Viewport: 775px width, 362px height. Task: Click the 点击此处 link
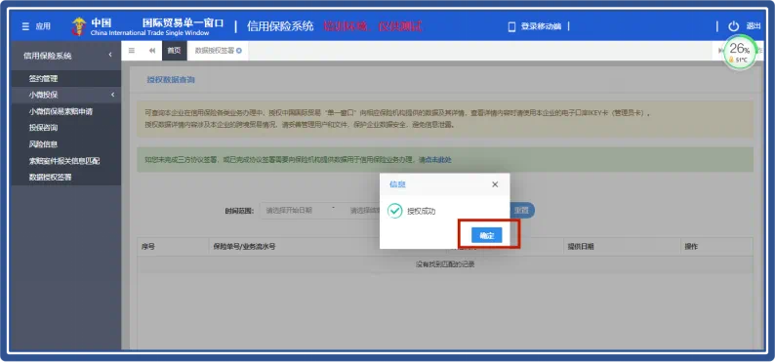click(438, 159)
